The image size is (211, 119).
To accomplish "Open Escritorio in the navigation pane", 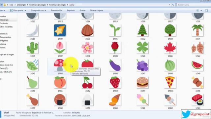I will (x=4, y=23).
